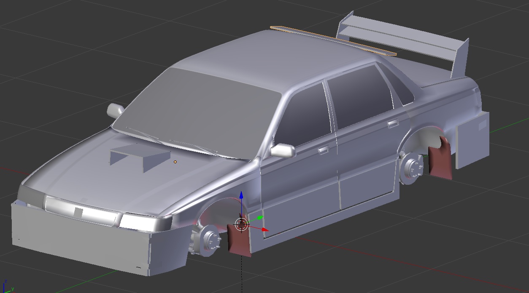
Task: Select the passenger-side door mirror
Action: [x=115, y=110]
